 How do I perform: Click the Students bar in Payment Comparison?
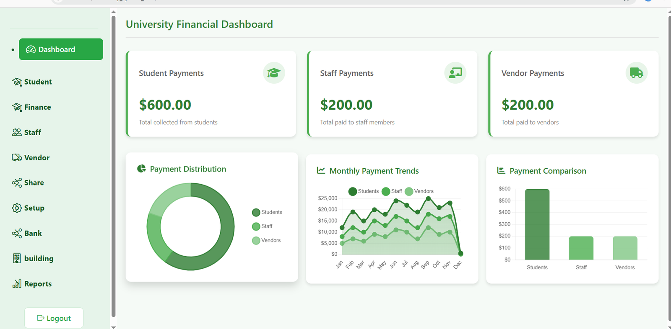pyautogui.click(x=537, y=224)
